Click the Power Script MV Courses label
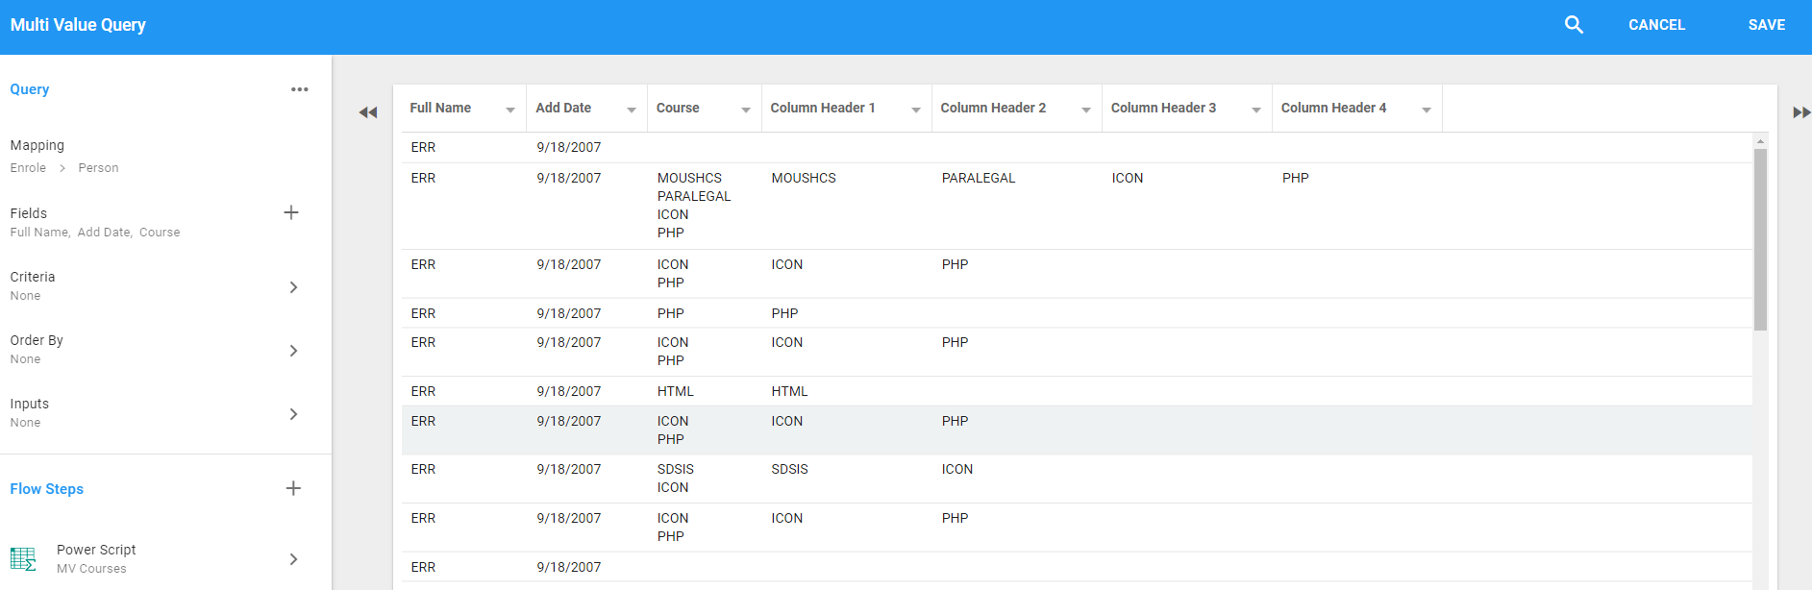 (96, 558)
